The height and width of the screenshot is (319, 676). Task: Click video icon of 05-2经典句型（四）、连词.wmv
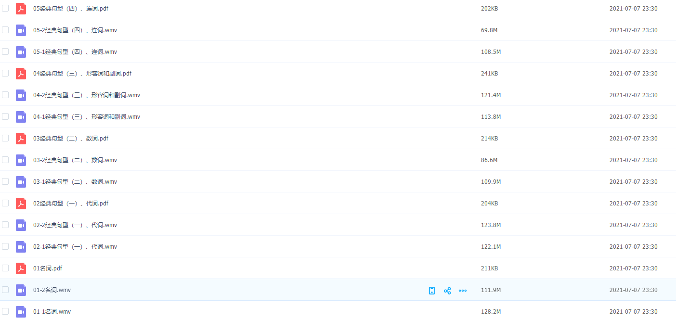(21, 30)
